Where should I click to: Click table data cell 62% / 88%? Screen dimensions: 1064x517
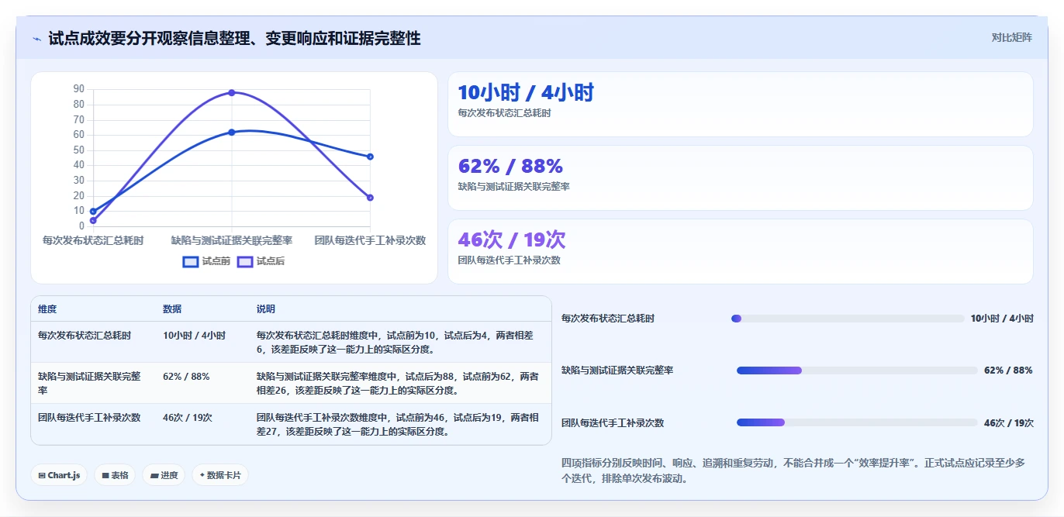coord(186,377)
